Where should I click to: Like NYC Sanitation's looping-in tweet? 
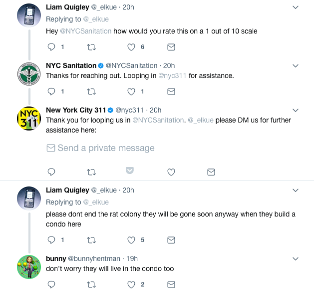coord(131,91)
